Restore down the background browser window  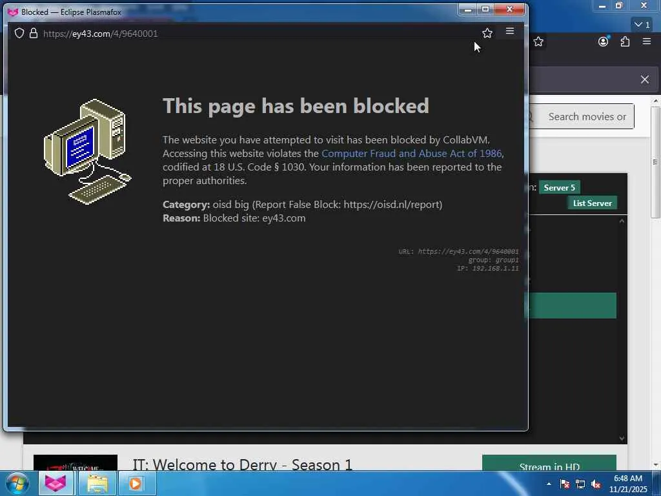619,5
